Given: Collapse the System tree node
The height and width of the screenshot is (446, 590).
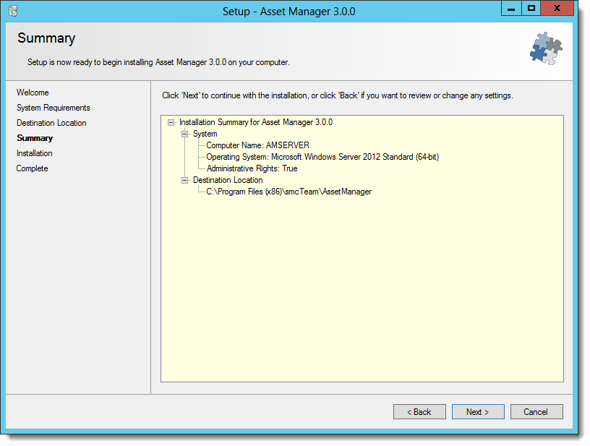Looking at the screenshot, I should tap(185, 134).
